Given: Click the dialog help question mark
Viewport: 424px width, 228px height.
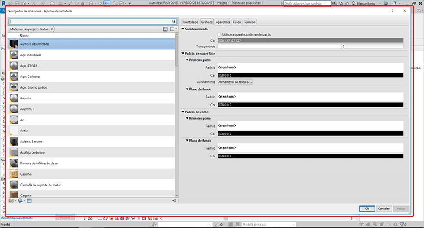Looking at the screenshot, I should point(393,11).
